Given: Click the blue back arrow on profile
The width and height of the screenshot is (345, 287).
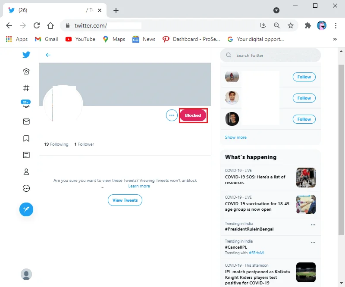Looking at the screenshot, I should [48, 55].
